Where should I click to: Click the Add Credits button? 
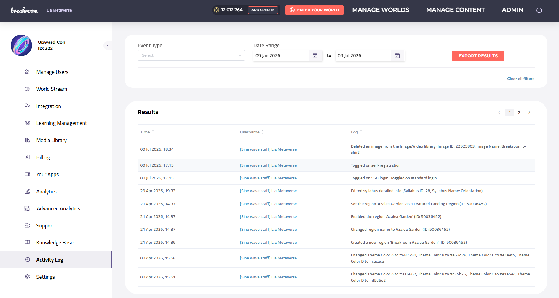(x=263, y=10)
